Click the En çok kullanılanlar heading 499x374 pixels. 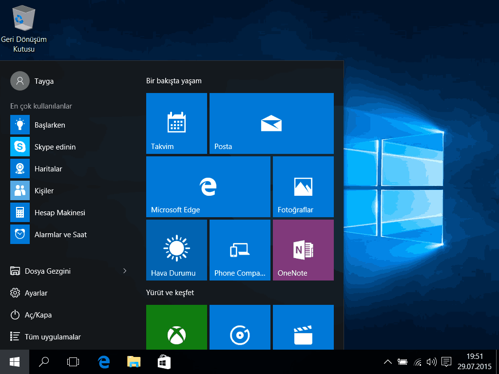pos(41,106)
